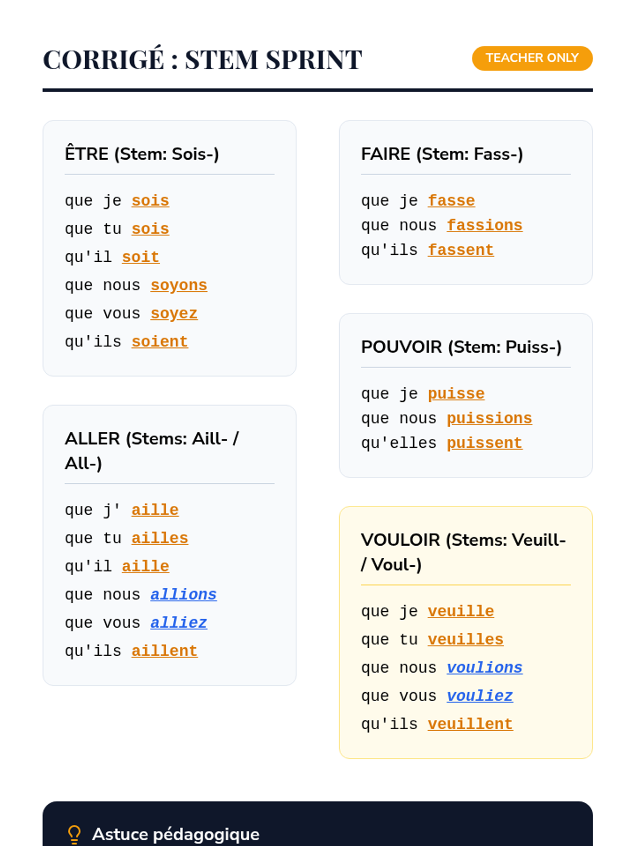Click the 'CORRIGÉ : STEM SPRINT' page title

point(203,59)
